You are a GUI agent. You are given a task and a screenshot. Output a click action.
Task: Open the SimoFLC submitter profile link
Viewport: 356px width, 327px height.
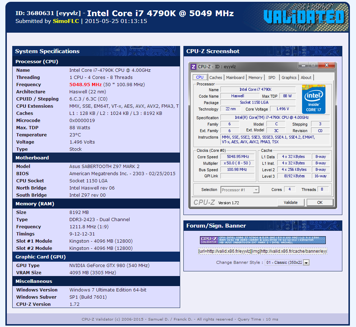[66, 21]
